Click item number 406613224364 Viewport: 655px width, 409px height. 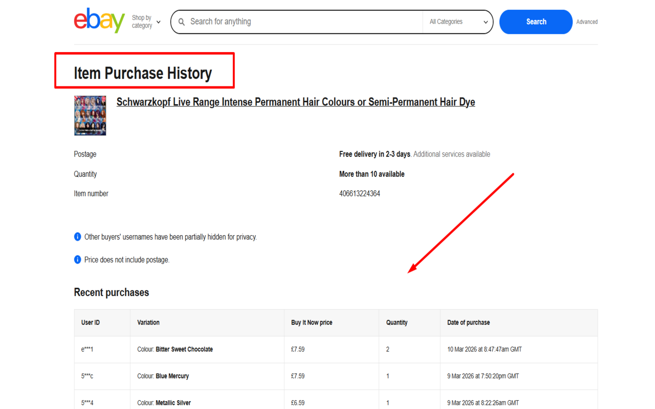(360, 194)
